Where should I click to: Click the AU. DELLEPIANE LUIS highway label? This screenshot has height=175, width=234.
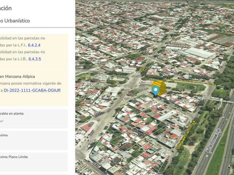click(214, 140)
